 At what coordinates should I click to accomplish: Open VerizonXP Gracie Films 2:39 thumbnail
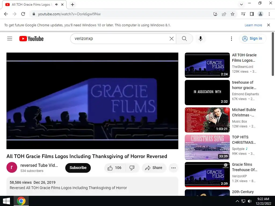[207, 174]
